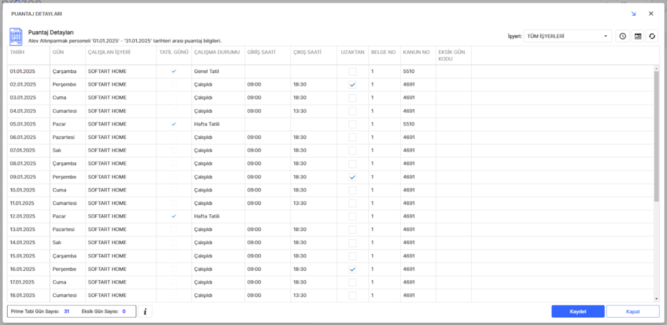Close the Puantaj Detayları dialog with X
667x325 pixels.
[x=651, y=13]
